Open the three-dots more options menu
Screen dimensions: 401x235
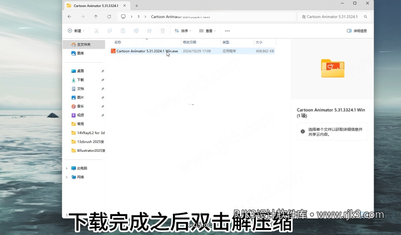[227, 31]
